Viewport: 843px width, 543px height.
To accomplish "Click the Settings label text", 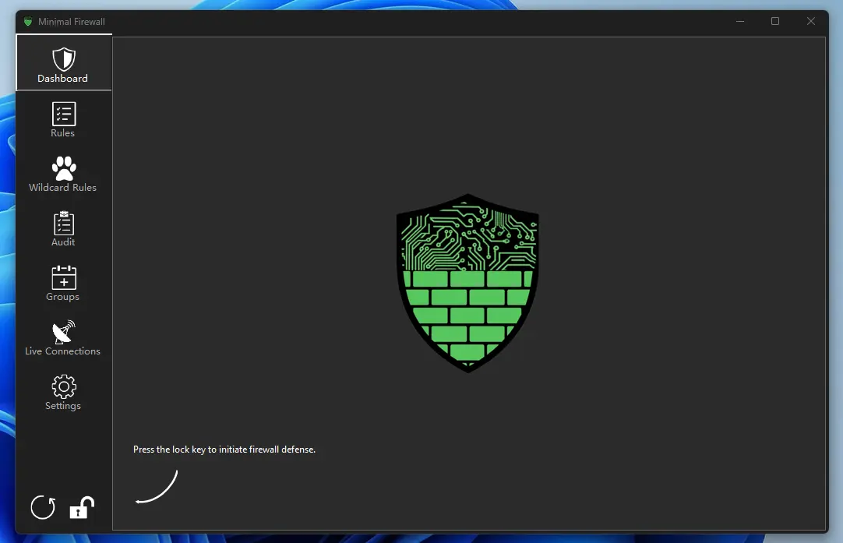I will click(63, 405).
